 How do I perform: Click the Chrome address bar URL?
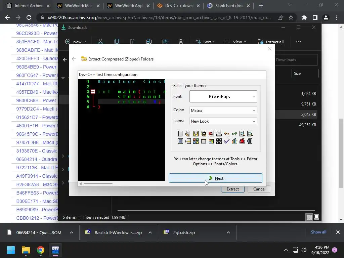click(x=159, y=17)
